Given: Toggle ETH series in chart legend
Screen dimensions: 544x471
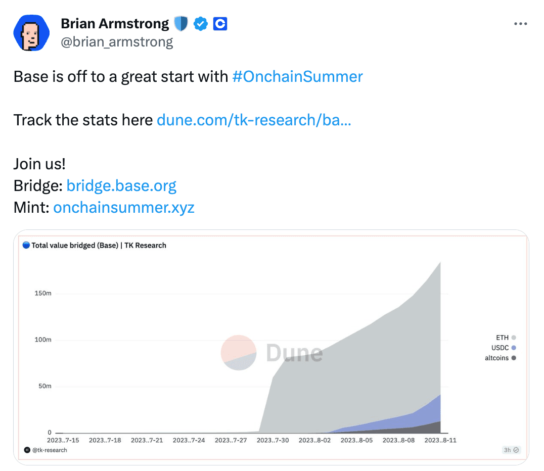Looking at the screenshot, I should coord(506,338).
